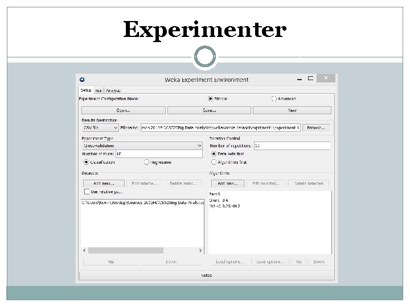Click the results Filename input field
410x307 pixels.
point(220,128)
